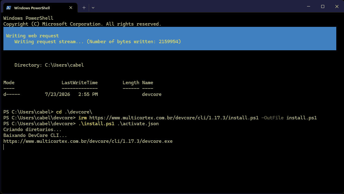Click the date 7/23/2026
344x194 pixels.
57,94
